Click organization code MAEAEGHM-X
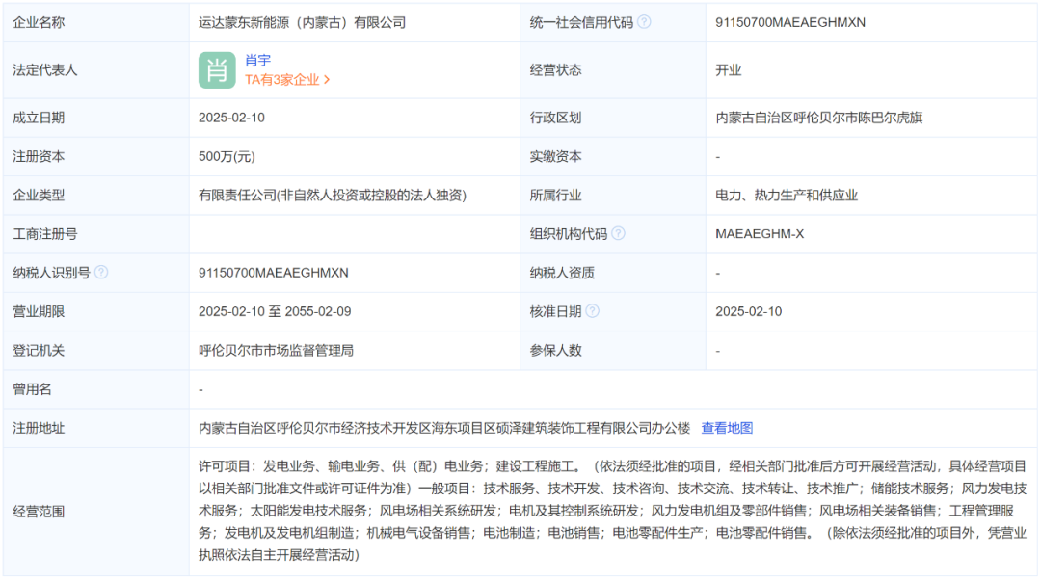 pos(760,233)
